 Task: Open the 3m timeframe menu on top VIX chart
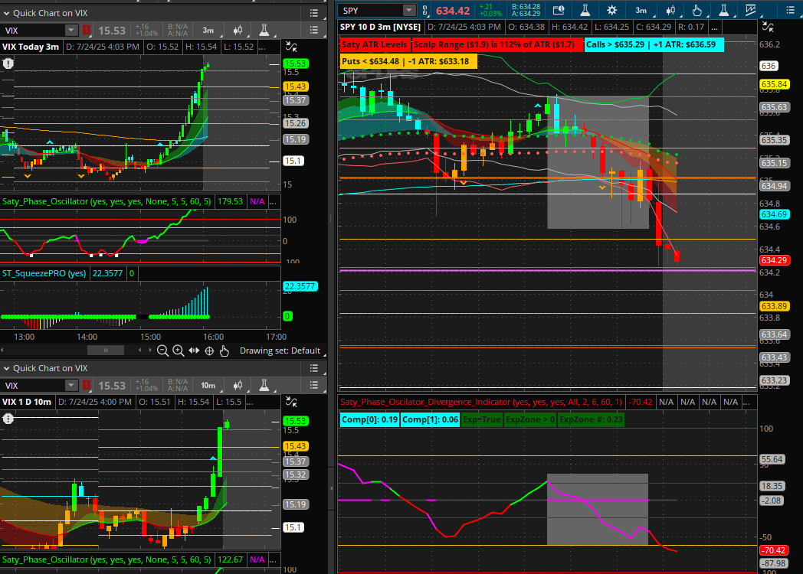[x=208, y=31]
